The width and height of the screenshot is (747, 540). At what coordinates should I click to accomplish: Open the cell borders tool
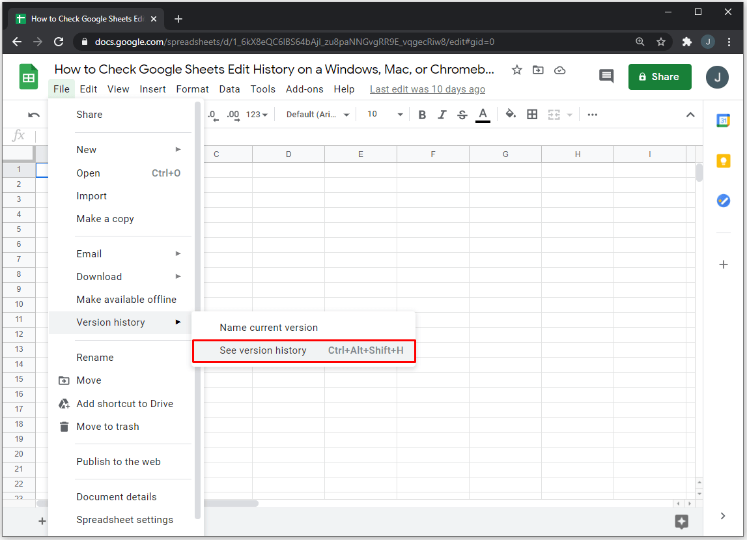532,115
